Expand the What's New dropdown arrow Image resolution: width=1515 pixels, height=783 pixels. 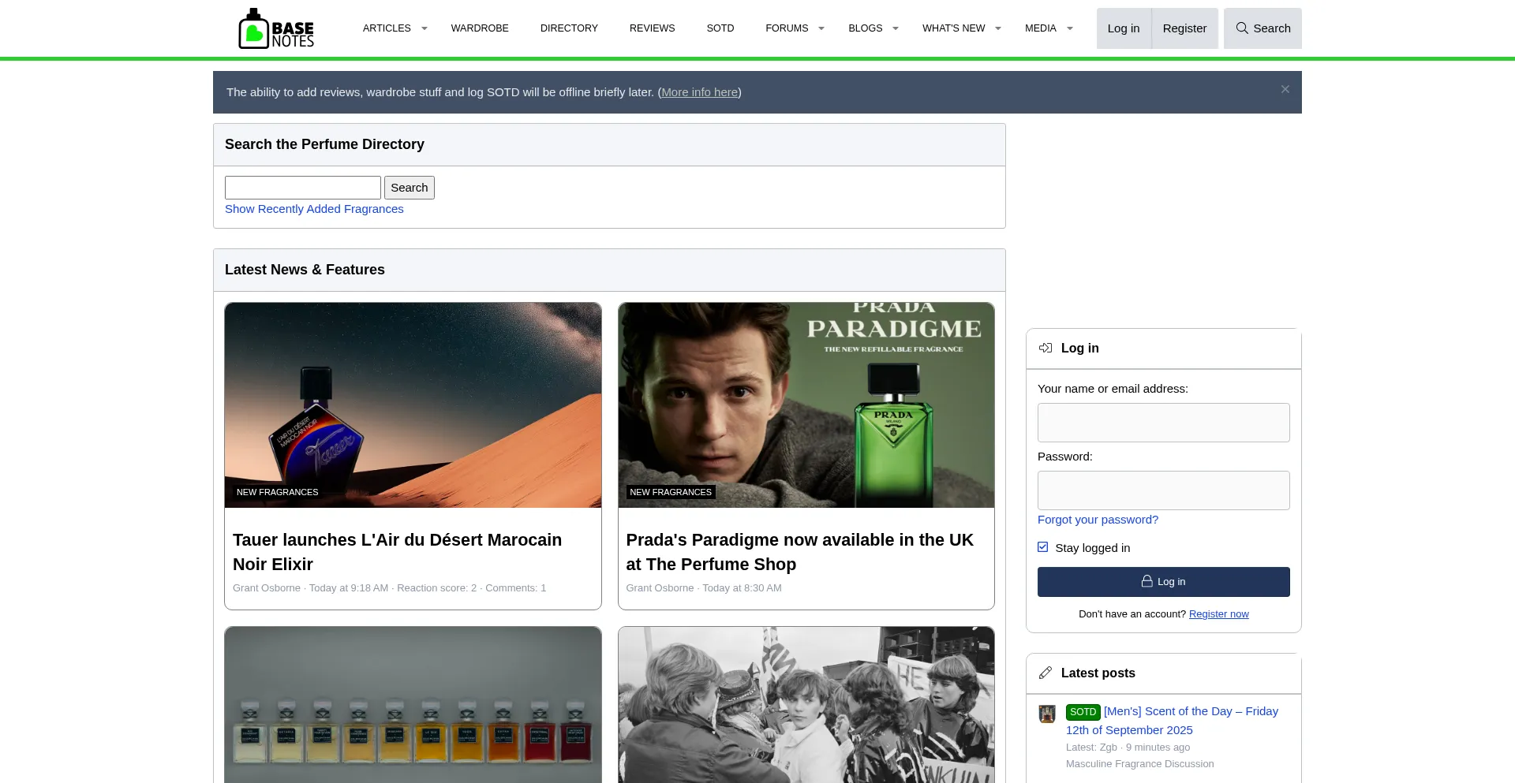(998, 28)
